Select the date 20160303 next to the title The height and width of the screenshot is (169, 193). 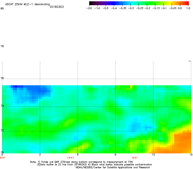tap(57, 7)
